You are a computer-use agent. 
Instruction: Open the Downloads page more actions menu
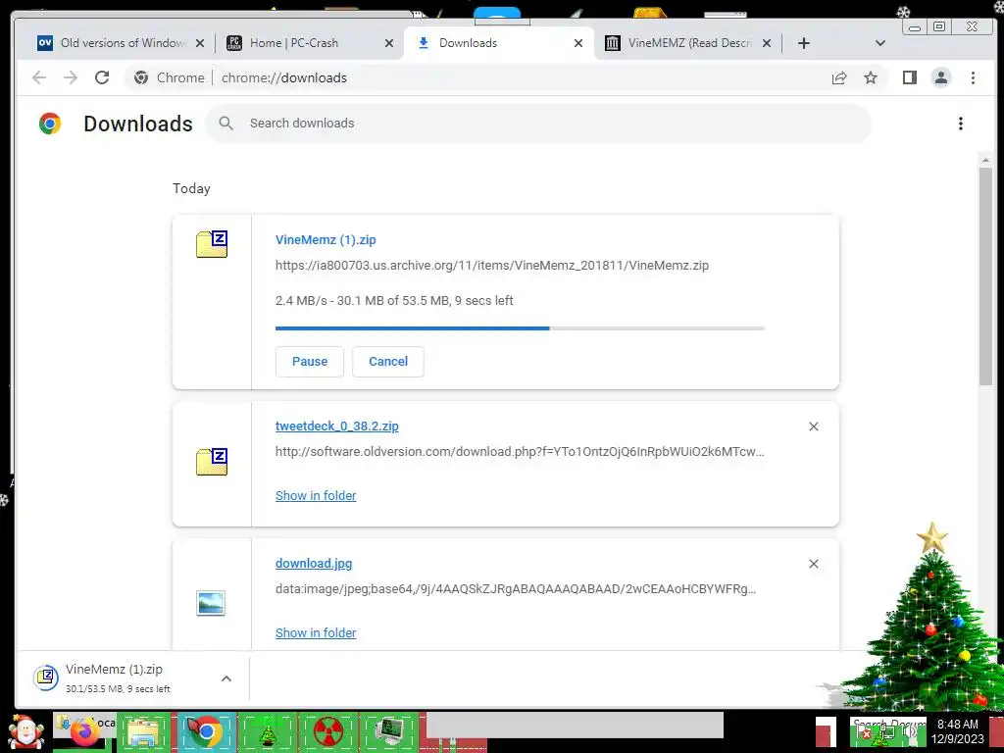pos(961,124)
